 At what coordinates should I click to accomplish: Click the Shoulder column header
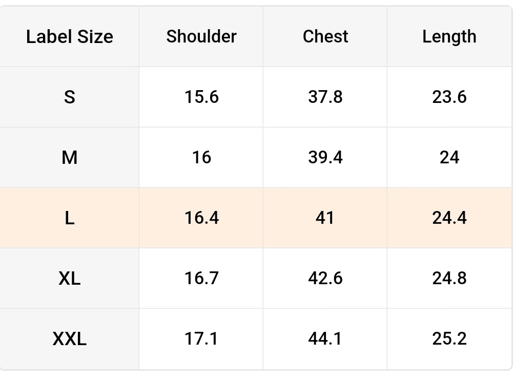point(201,37)
